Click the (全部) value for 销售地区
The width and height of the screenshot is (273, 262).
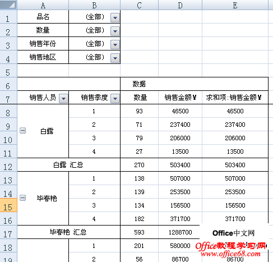(95, 57)
